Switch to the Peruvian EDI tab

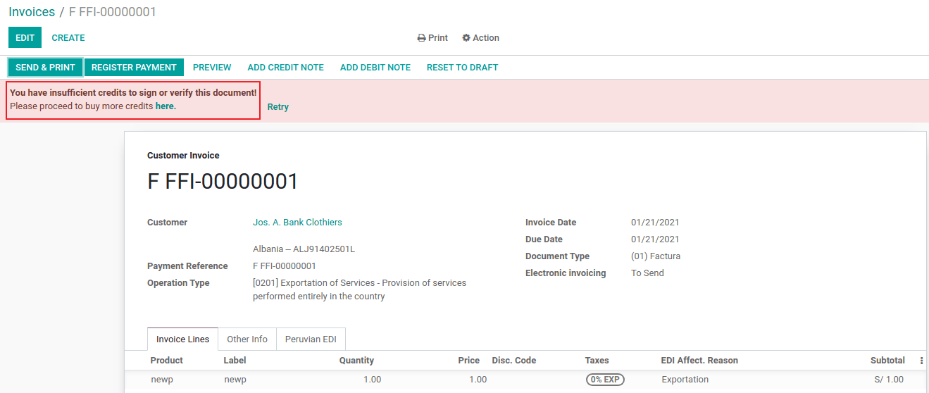pos(311,339)
